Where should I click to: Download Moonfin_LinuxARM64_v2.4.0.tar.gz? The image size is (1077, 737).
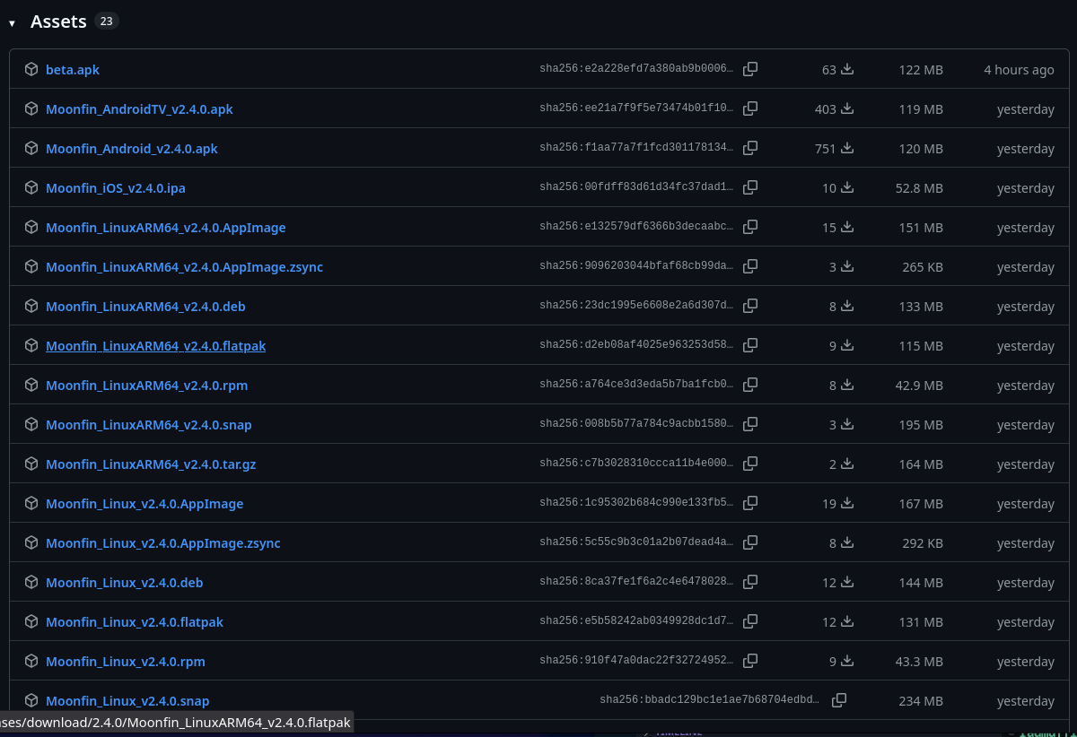(x=151, y=464)
